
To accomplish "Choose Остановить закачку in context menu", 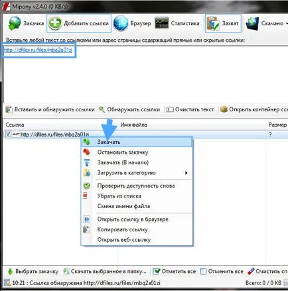I will (137, 152).
